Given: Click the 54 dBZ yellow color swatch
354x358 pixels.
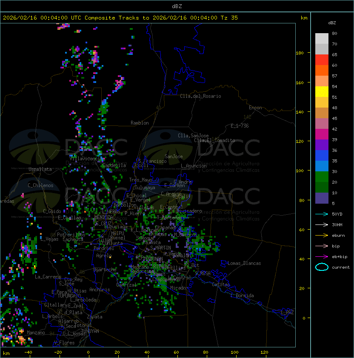Looking at the screenshot, I should pyautogui.click(x=322, y=91).
